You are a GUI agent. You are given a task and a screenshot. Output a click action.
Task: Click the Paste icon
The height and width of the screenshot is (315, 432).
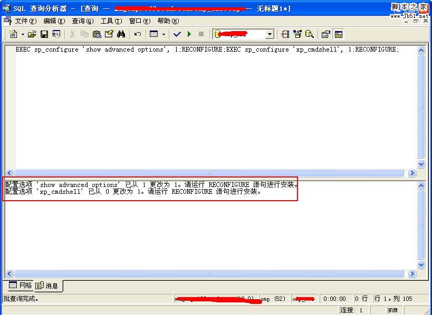point(97,33)
